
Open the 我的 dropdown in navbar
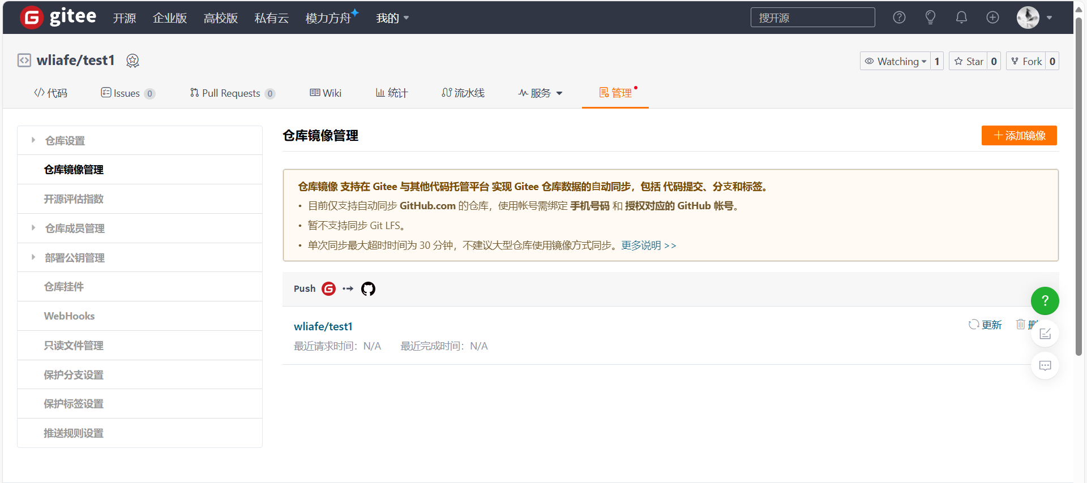pos(392,18)
